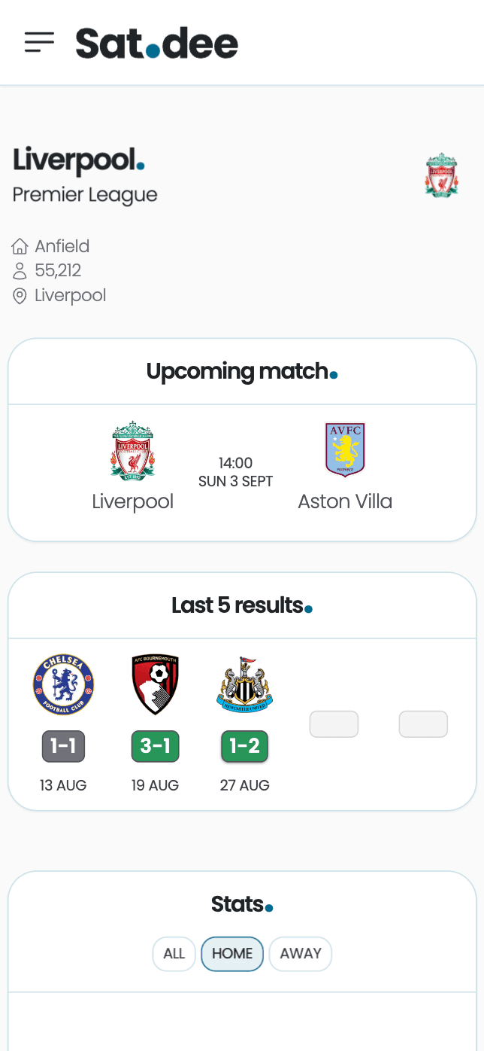
Task: Click the 3-1 score badge
Action: (x=155, y=746)
